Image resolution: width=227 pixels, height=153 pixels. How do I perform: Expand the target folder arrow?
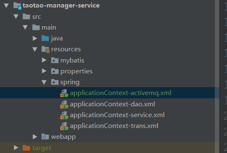16,148
